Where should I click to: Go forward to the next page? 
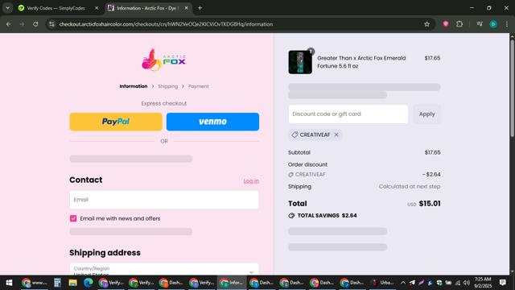22,24
